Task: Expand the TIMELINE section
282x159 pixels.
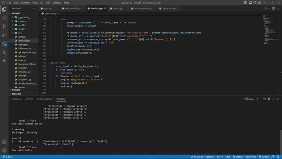Action: point(16,94)
